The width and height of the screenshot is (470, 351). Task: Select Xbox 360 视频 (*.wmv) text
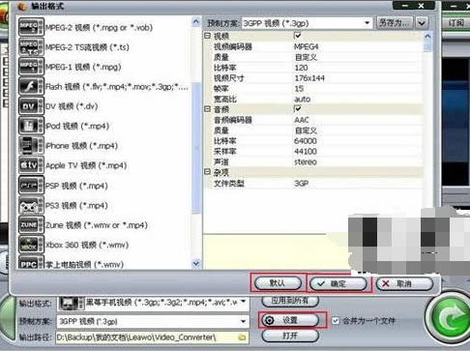pyautogui.click(x=87, y=245)
